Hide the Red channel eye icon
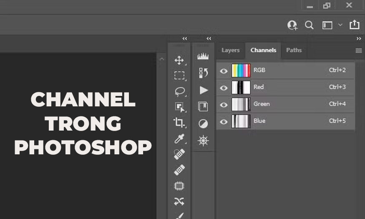365x219 pixels. 224,88
